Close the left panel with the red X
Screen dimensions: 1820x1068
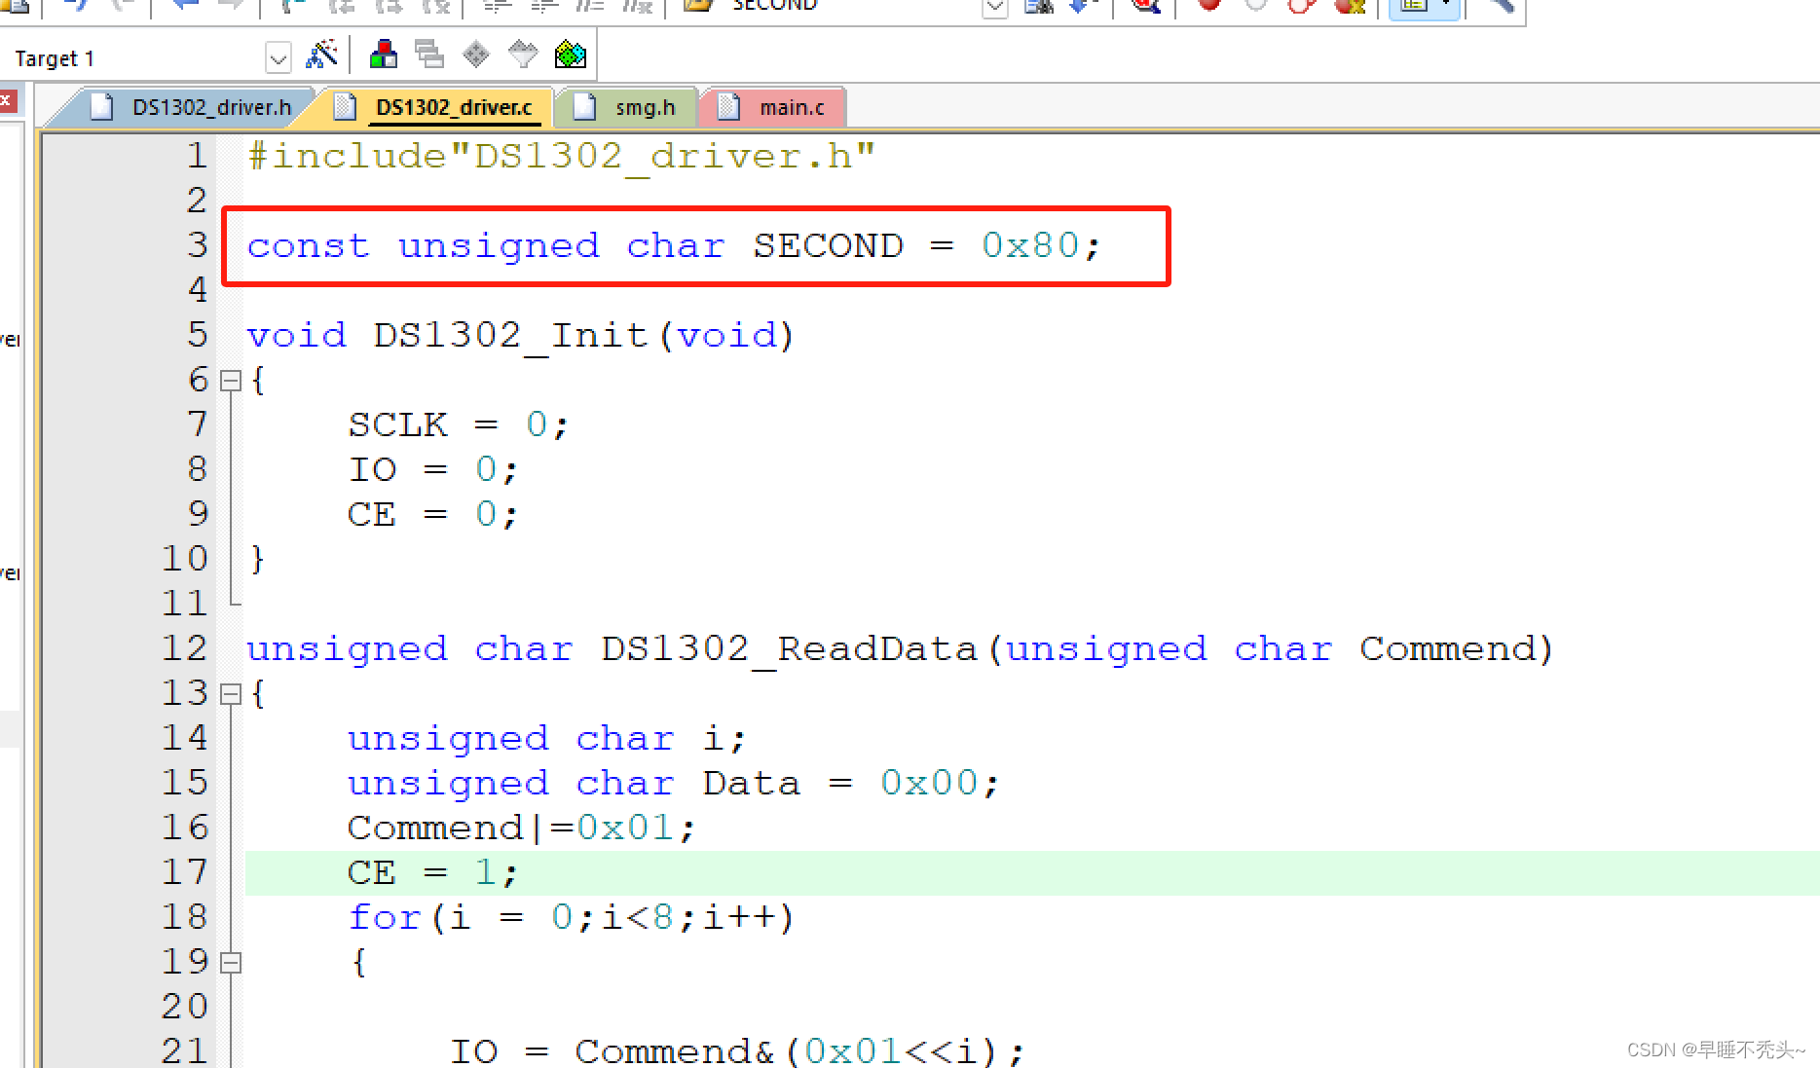(7, 100)
